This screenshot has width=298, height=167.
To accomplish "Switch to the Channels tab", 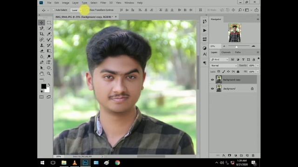I will click(226, 52).
